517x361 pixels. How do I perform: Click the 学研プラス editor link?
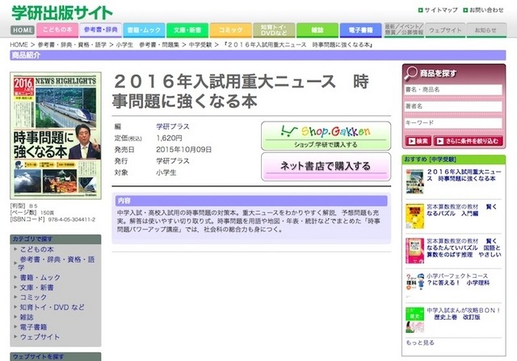173,127
